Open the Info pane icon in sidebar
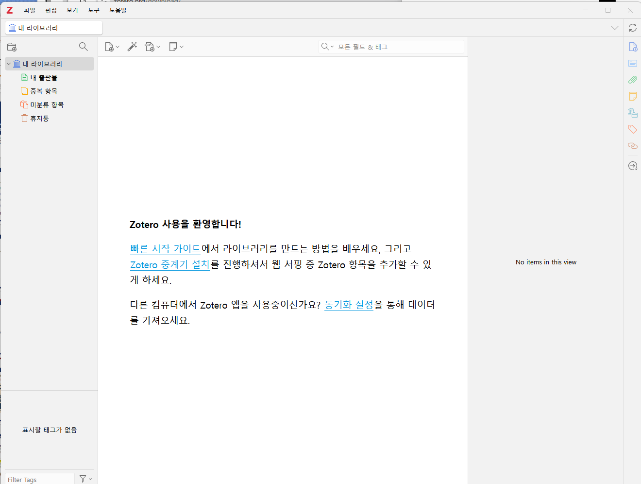 (x=633, y=47)
